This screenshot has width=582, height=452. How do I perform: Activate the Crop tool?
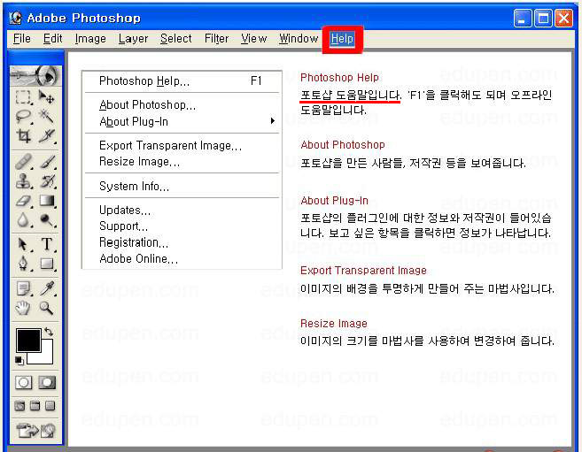[x=24, y=135]
